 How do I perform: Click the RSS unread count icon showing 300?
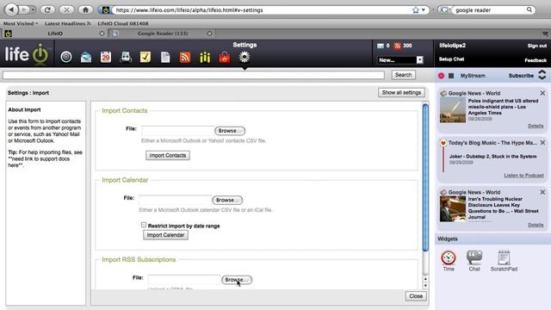[397, 46]
